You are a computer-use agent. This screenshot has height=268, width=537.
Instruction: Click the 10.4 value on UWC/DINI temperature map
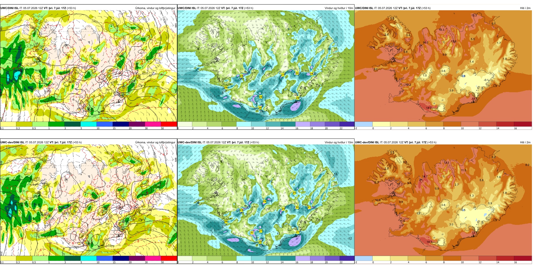372,47
